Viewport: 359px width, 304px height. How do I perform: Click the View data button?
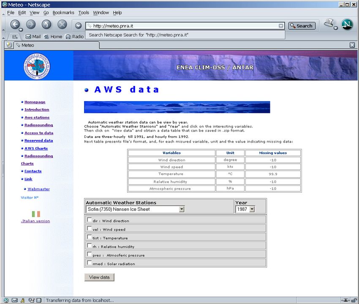pyautogui.click(x=99, y=277)
